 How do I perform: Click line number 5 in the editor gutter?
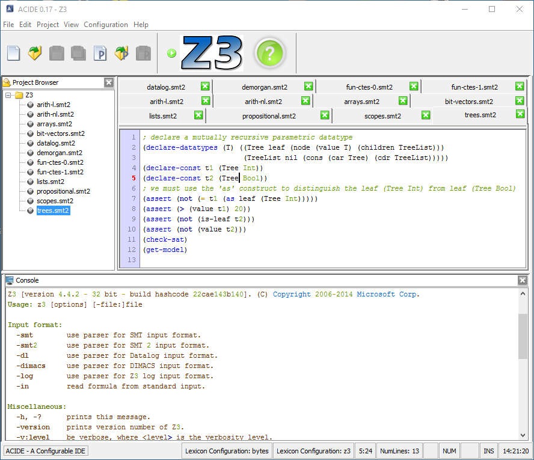(x=133, y=178)
